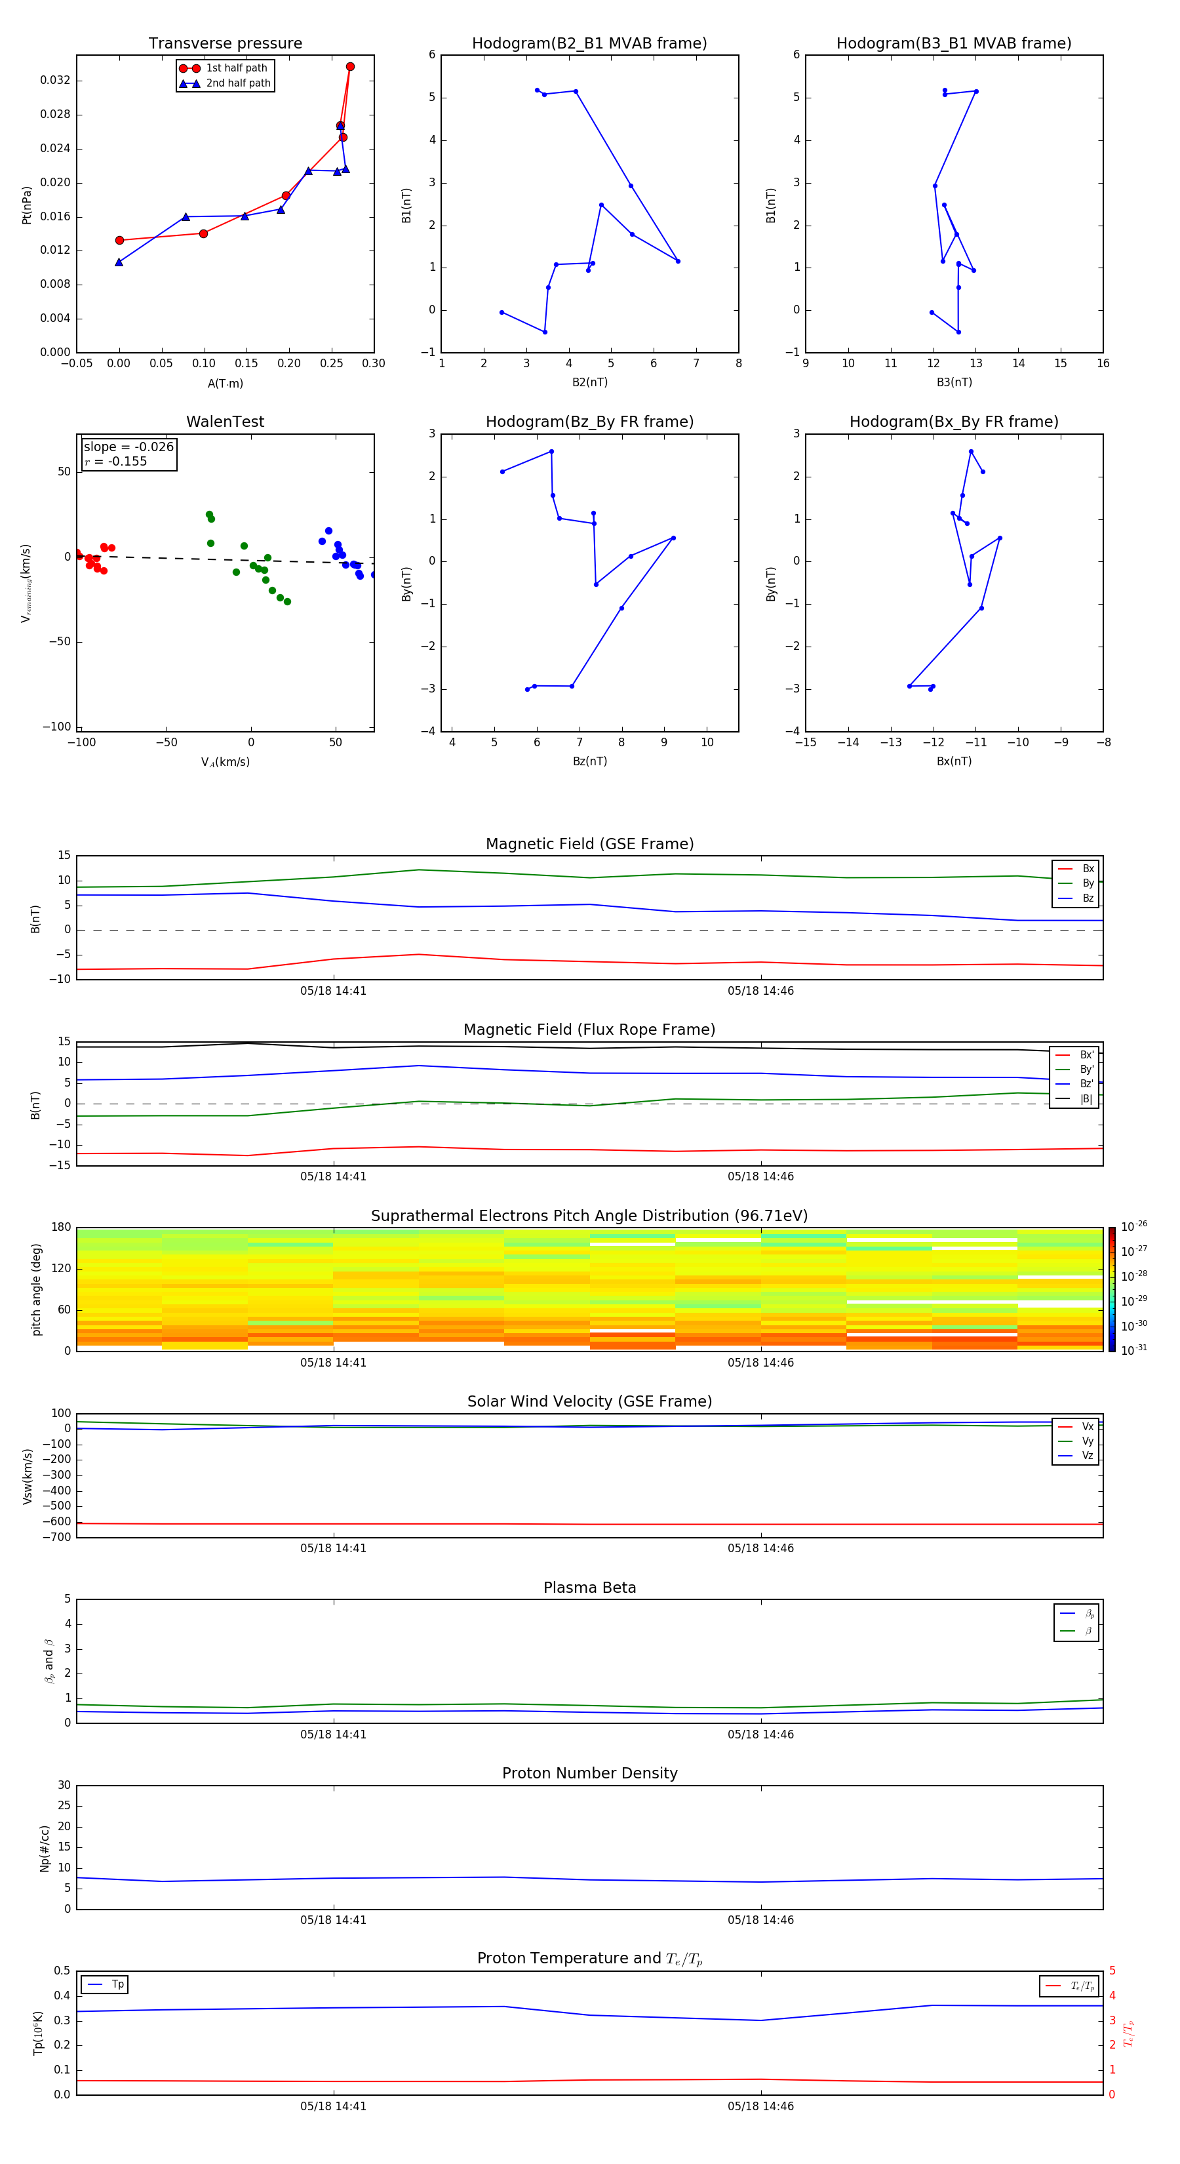The height and width of the screenshot is (2164, 1180).
Task: Click the 'B2(nT)' x-axis label
Action: click(x=589, y=382)
